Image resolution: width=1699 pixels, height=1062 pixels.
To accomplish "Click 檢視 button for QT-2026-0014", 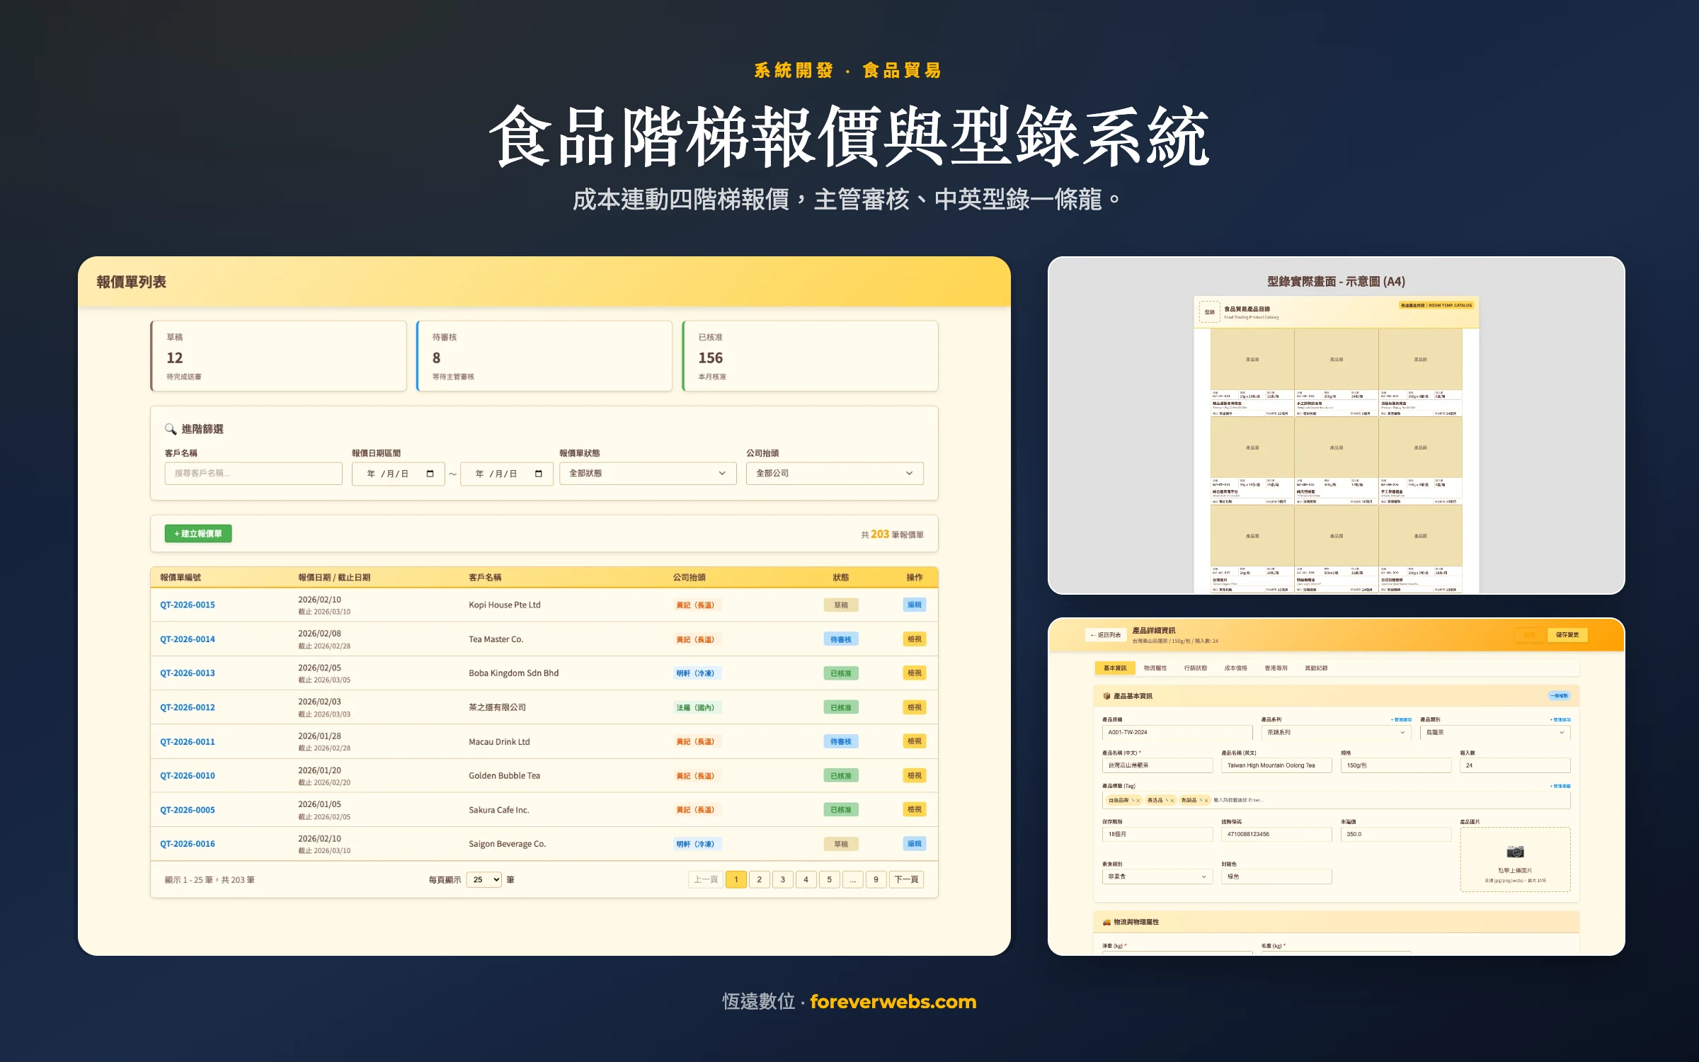I will click(x=915, y=639).
